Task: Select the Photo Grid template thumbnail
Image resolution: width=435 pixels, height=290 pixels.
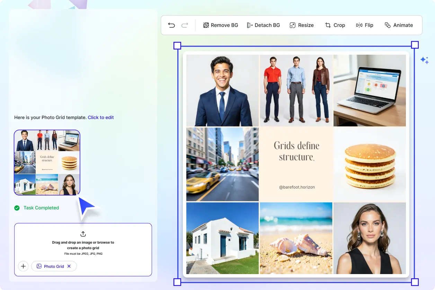Action: pos(47,162)
